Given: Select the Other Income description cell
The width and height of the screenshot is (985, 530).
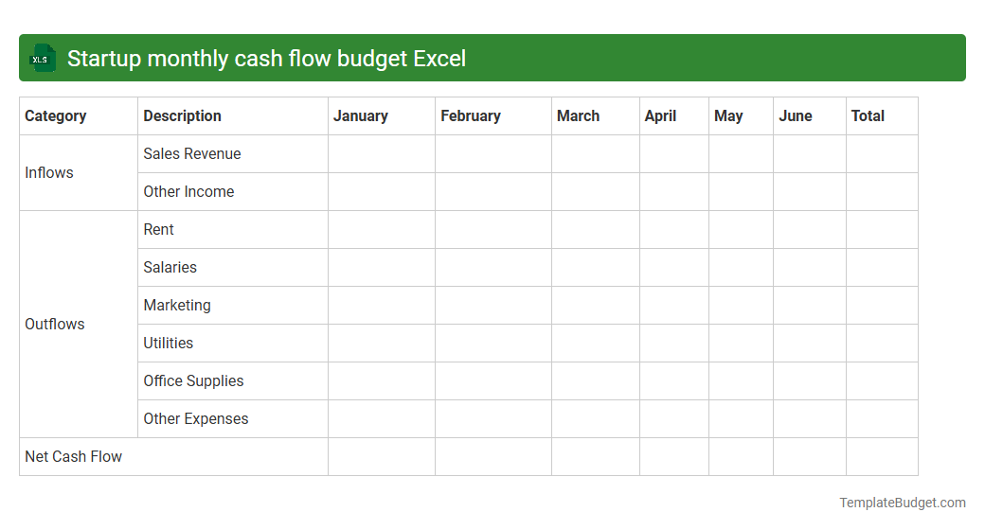Looking at the screenshot, I should tap(232, 191).
